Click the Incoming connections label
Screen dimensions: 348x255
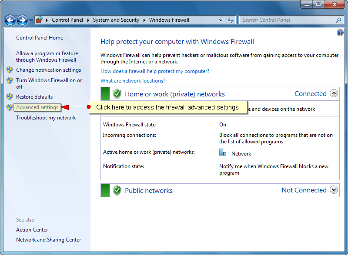pos(129,135)
